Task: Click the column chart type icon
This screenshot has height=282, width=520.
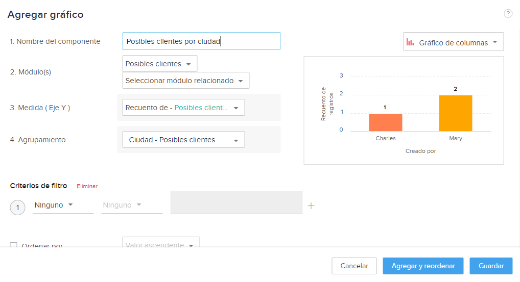Action: point(410,42)
